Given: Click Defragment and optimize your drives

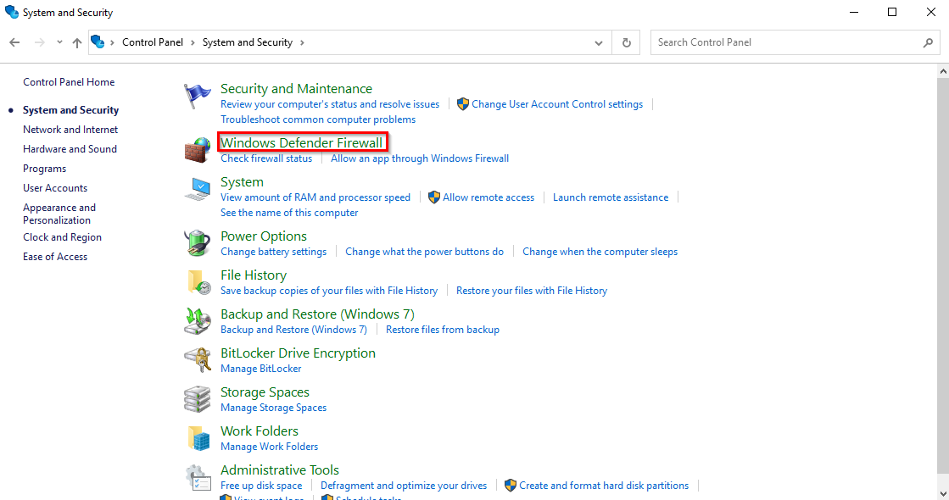Looking at the screenshot, I should coord(404,486).
